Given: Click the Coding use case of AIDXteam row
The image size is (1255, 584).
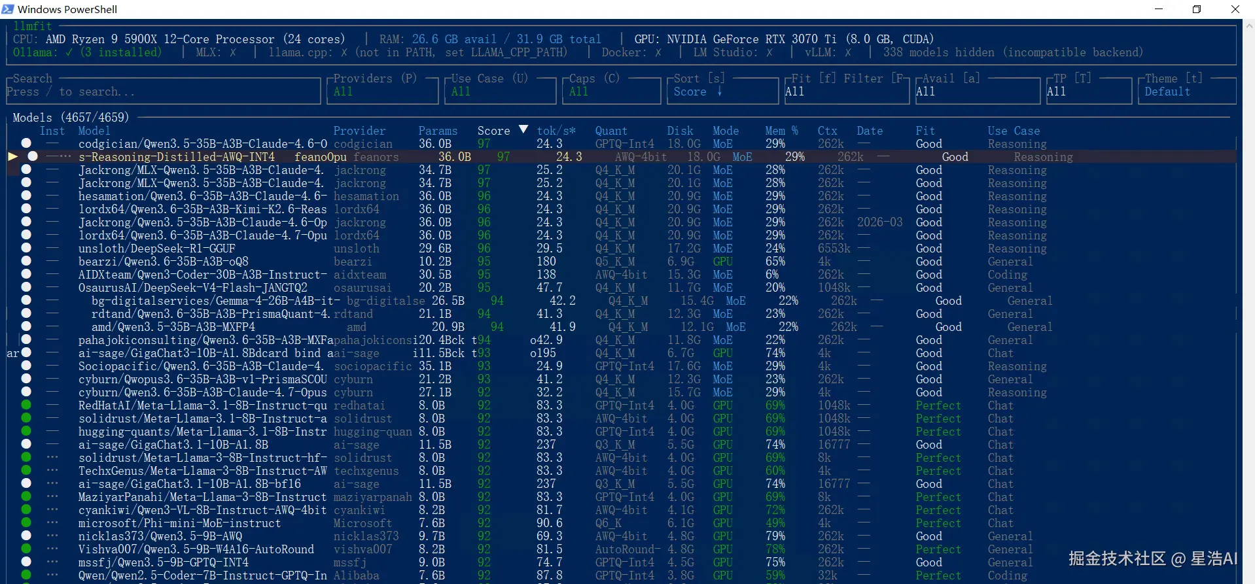Looking at the screenshot, I should click(1008, 275).
